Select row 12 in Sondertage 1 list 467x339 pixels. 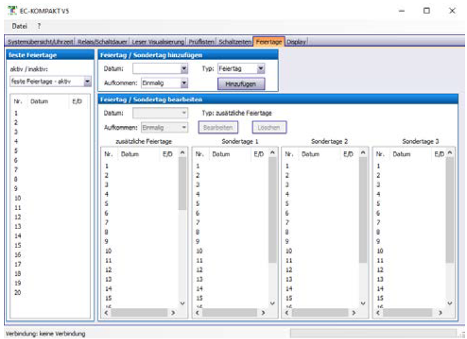pyautogui.click(x=231, y=269)
